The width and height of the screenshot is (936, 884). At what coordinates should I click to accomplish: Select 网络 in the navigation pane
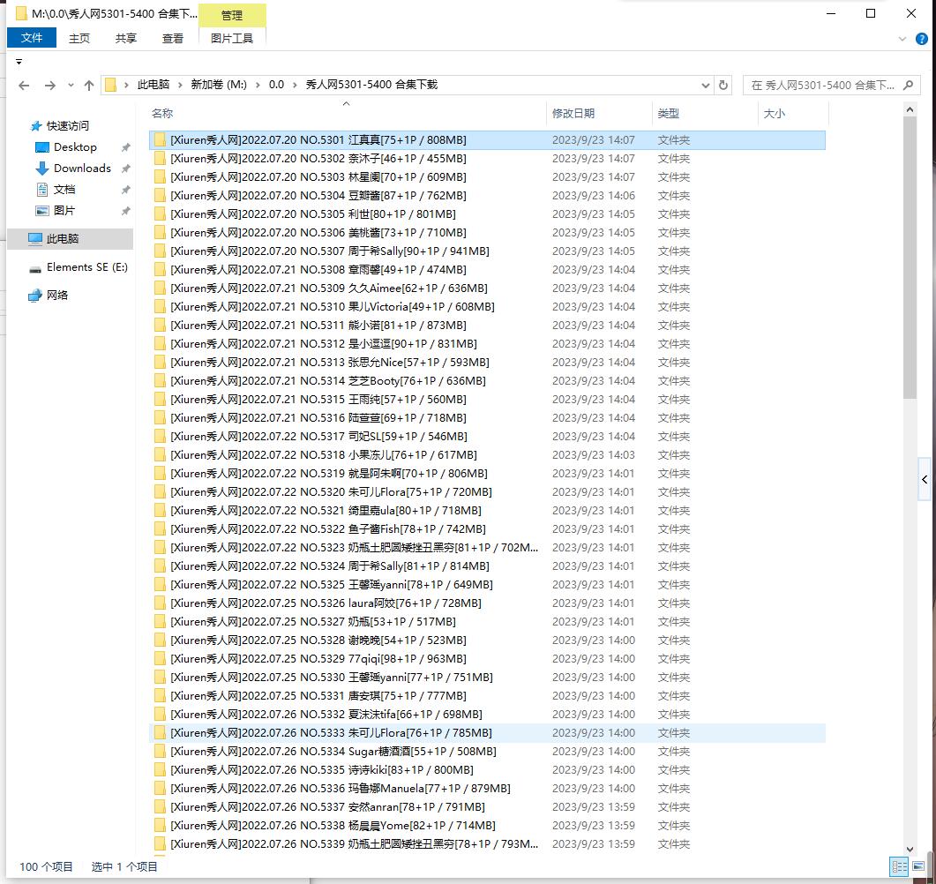[x=57, y=295]
